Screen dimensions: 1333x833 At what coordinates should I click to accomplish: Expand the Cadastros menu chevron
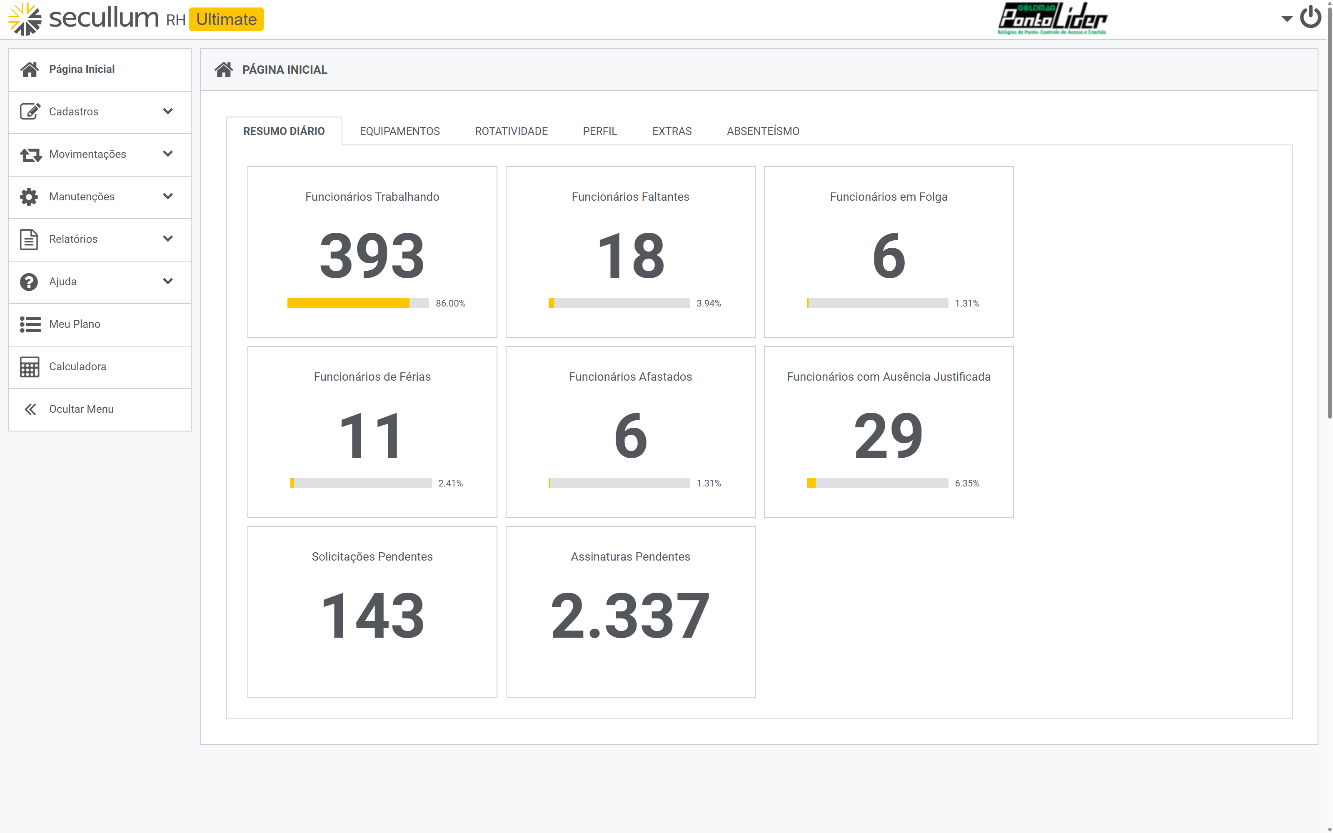pos(168,111)
